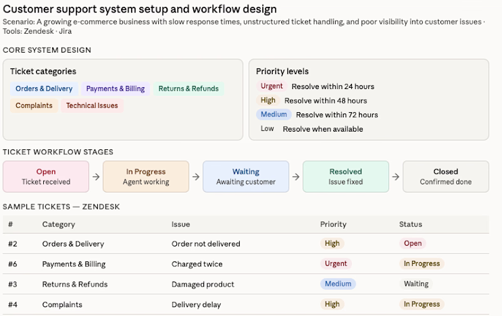Click the blue Orders & Delivery category tag

(44, 89)
